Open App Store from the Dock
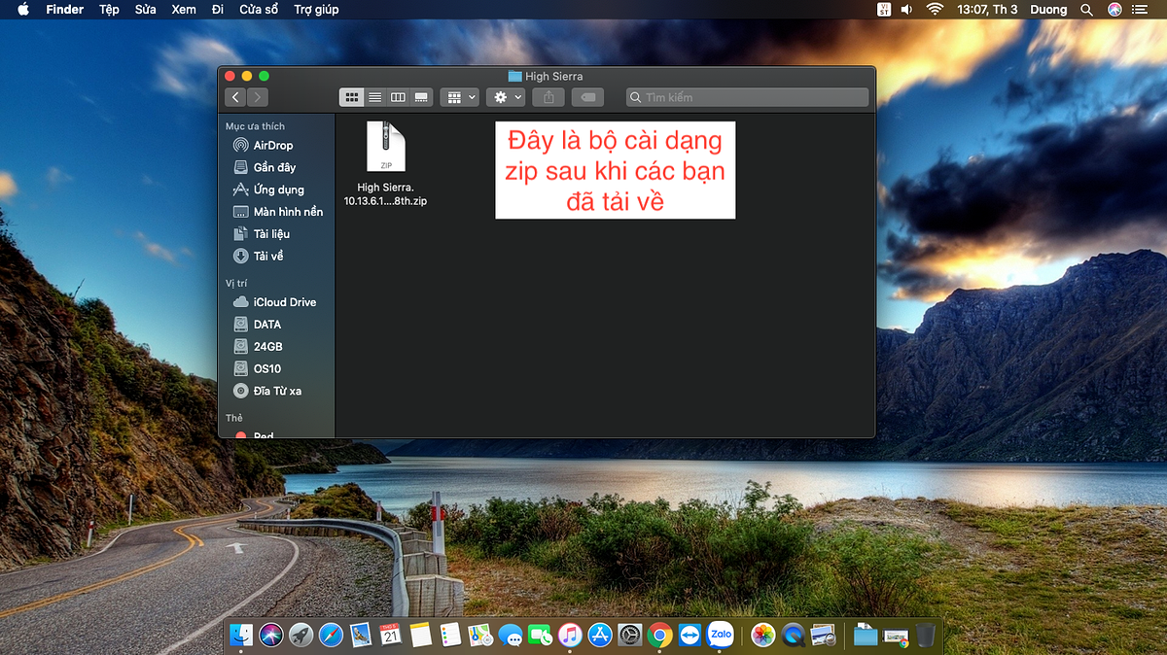1167x655 pixels. point(600,635)
